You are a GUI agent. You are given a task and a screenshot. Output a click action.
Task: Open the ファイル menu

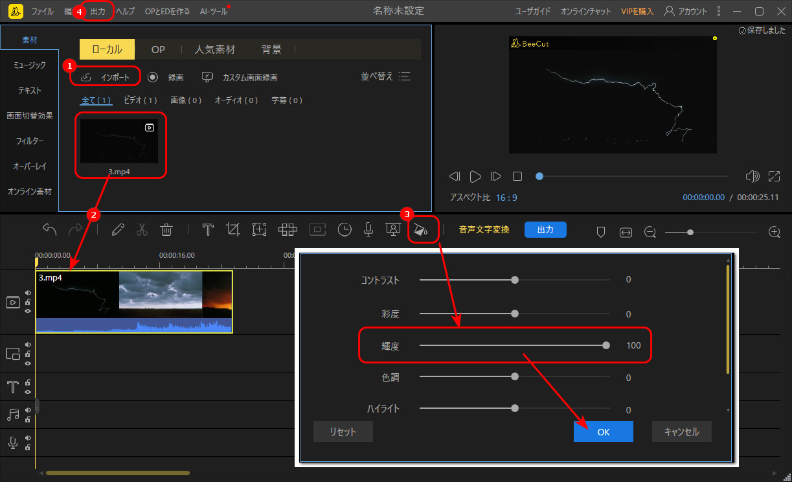(43, 11)
